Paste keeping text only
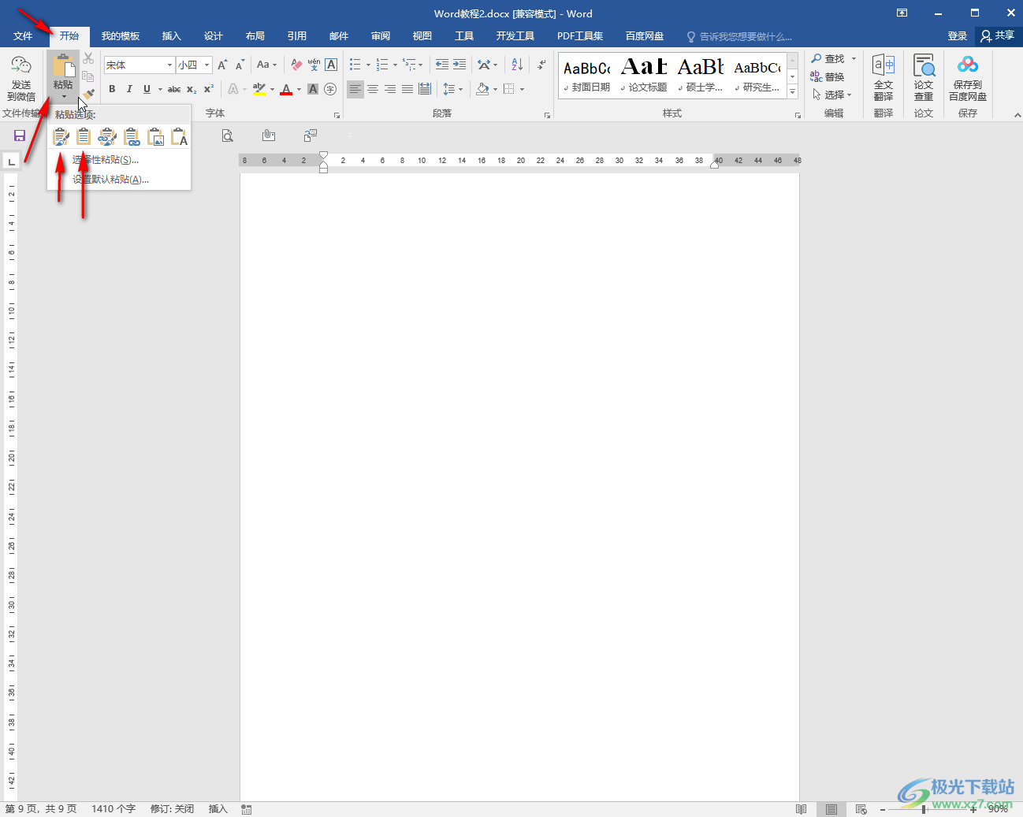This screenshot has width=1023, height=817. coord(180,137)
